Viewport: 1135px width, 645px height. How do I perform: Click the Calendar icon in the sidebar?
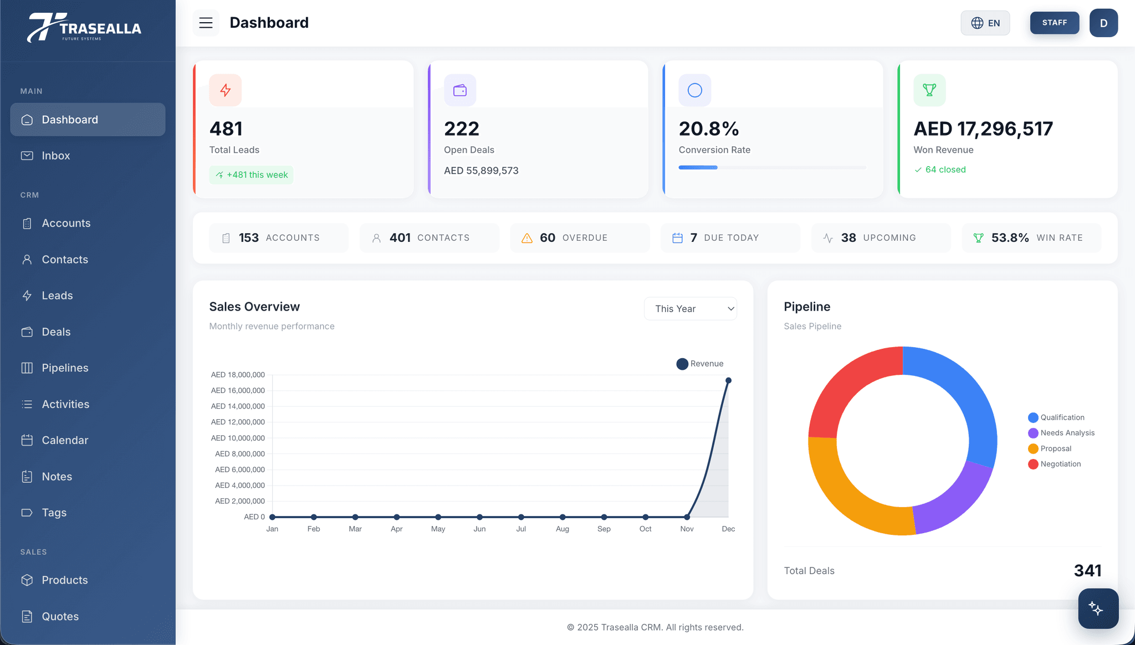[28, 440]
